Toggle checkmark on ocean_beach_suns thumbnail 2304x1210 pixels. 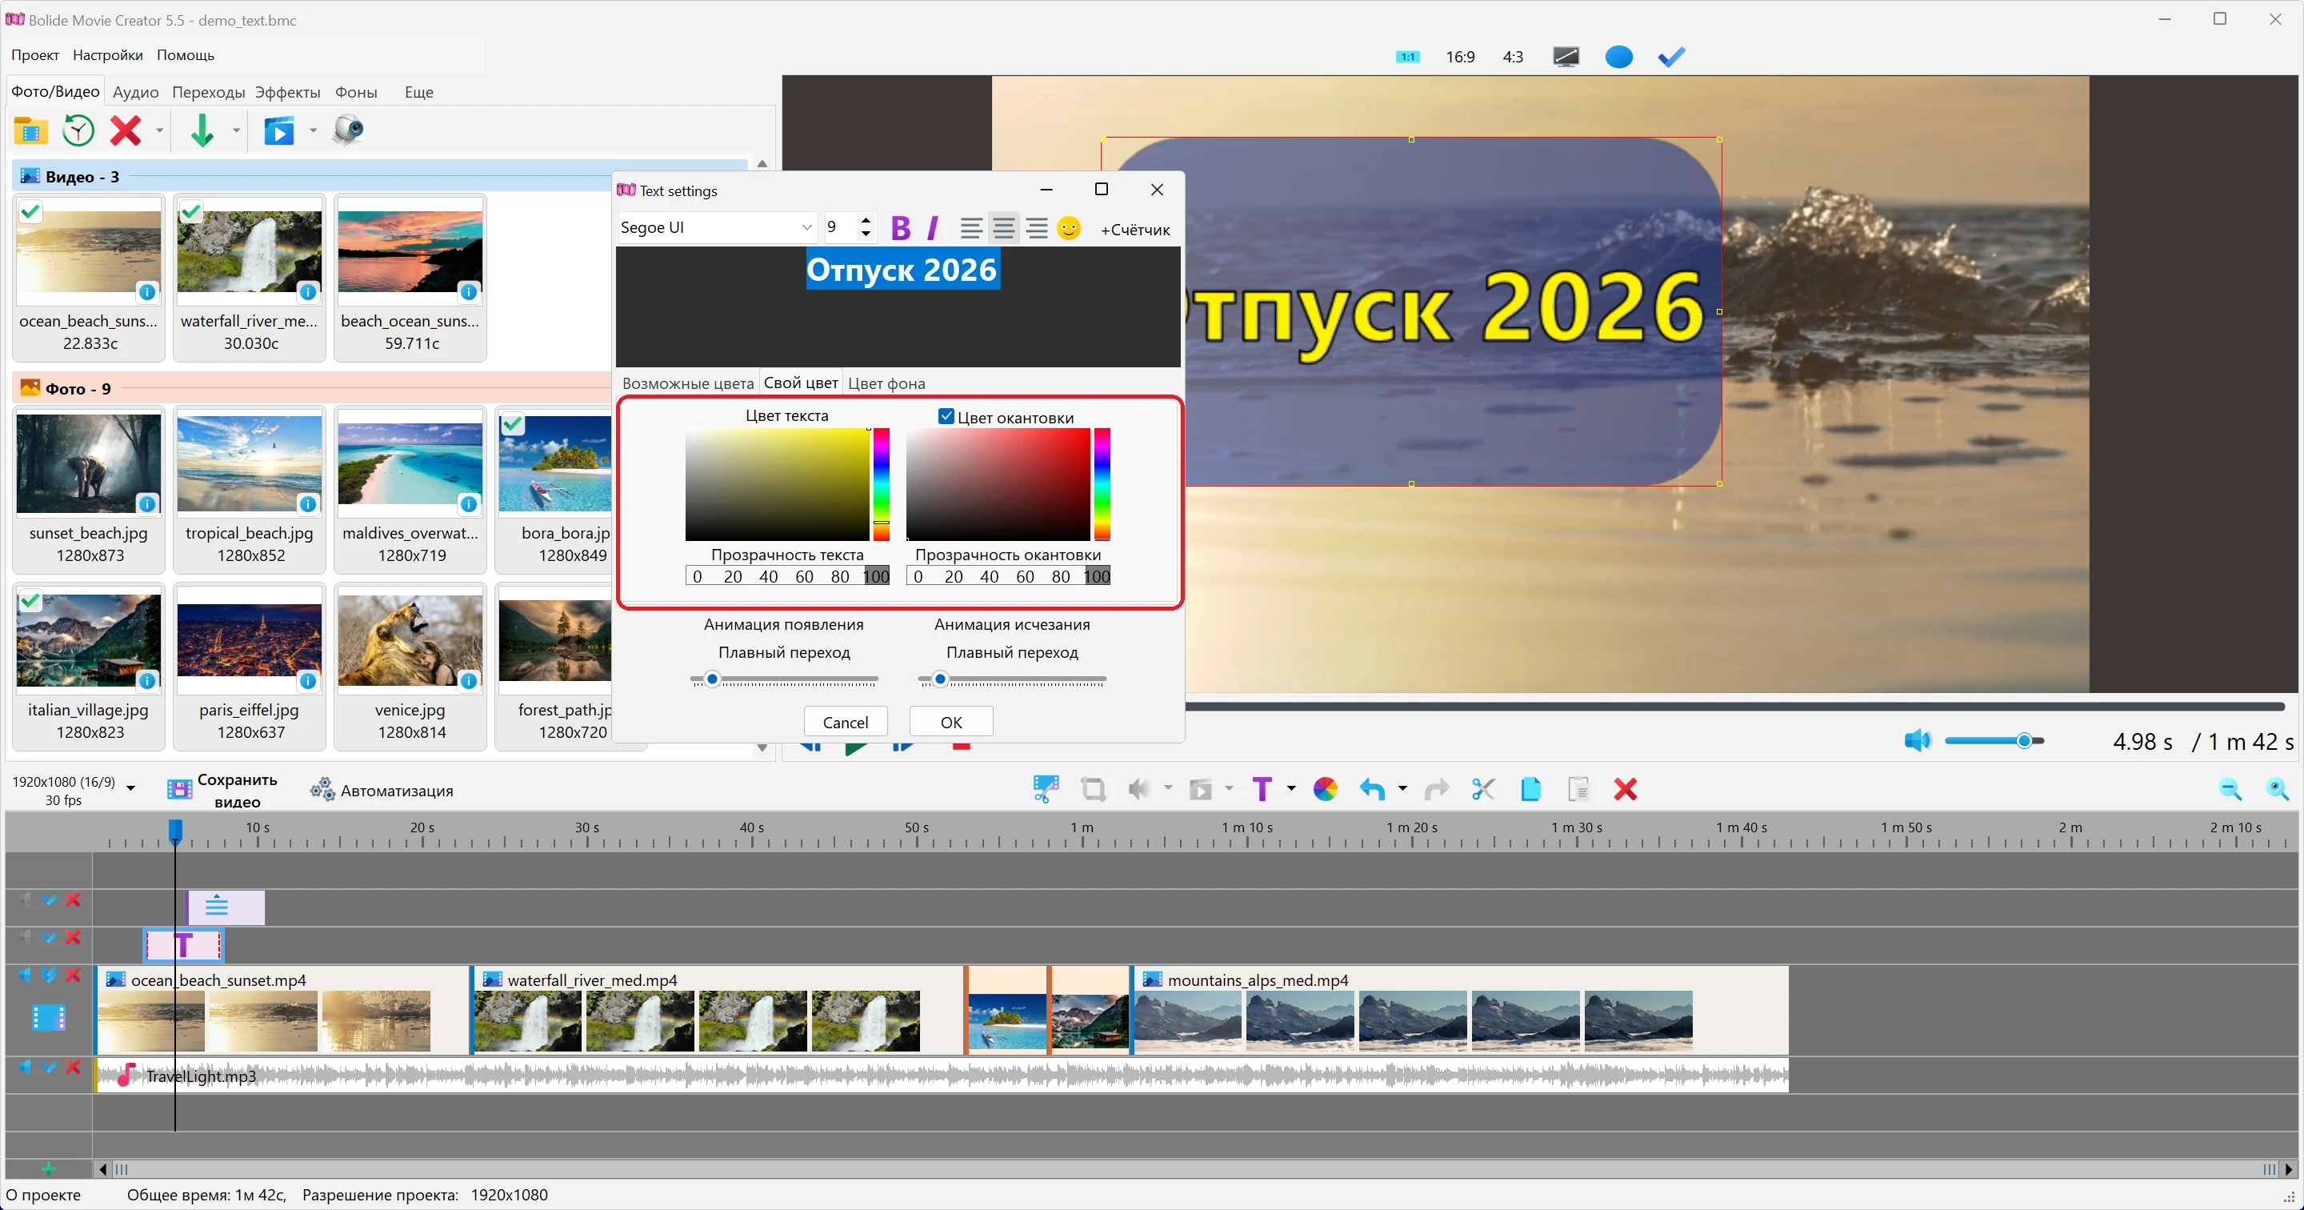point(30,211)
